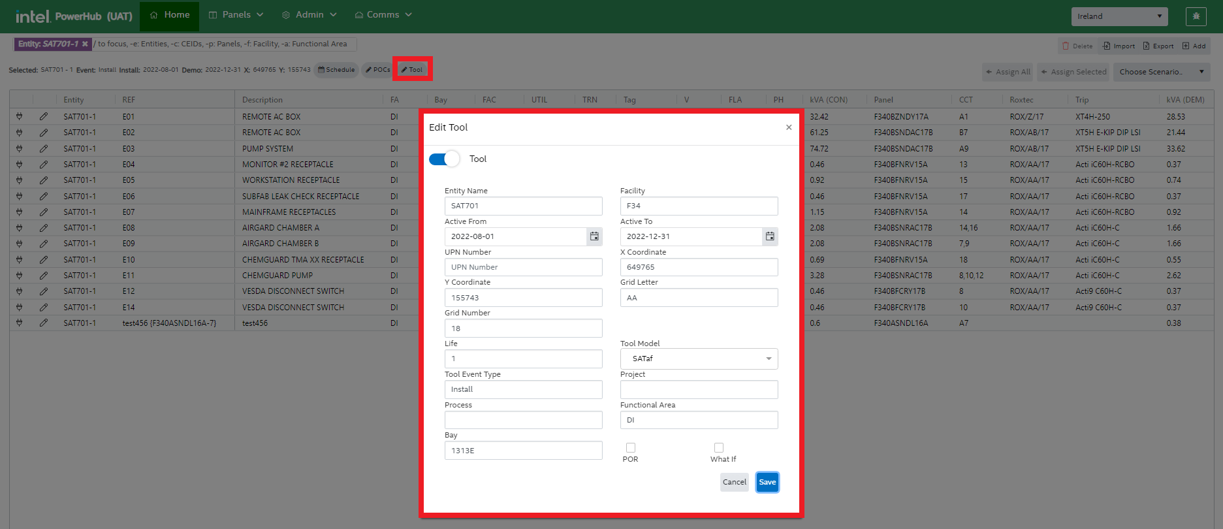The width and height of the screenshot is (1223, 529).
Task: Open the Panels menu
Action: click(236, 15)
